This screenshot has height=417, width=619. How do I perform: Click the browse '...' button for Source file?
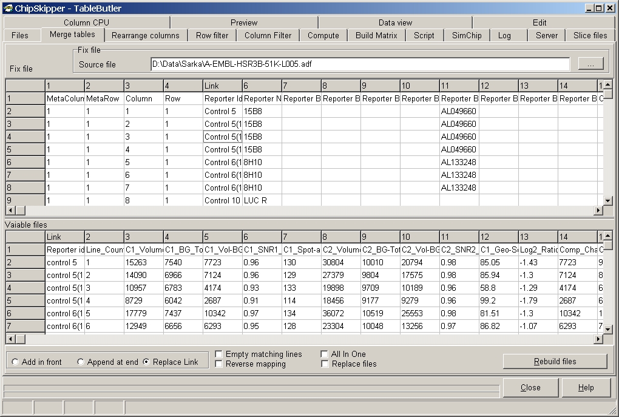coord(590,64)
